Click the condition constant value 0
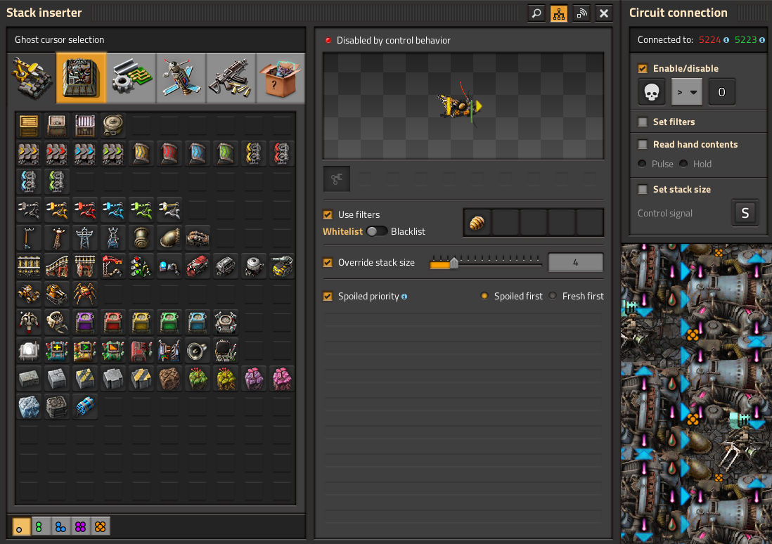772x544 pixels. [x=721, y=92]
